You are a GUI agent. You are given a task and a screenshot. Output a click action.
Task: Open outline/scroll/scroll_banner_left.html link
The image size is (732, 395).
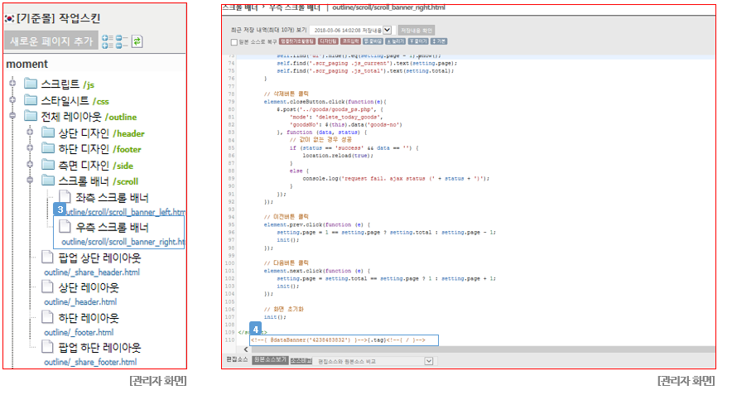(125, 212)
